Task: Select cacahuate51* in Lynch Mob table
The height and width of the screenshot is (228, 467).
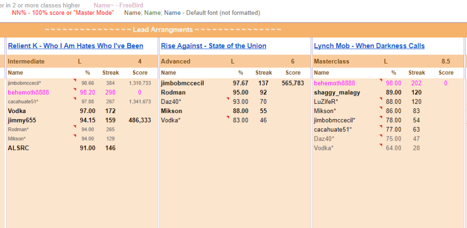Action: pyautogui.click(x=333, y=129)
